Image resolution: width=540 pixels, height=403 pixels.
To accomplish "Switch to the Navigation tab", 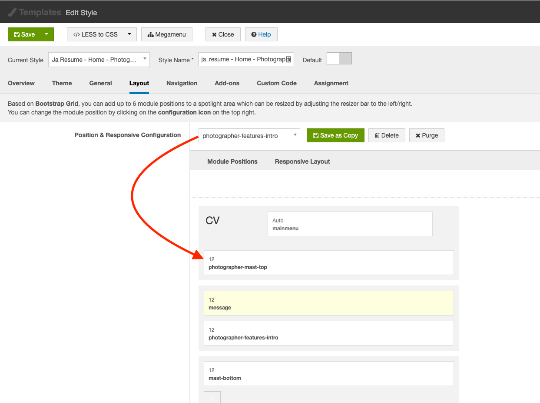I will point(182,83).
